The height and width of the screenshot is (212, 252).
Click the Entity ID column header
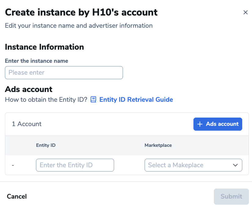pyautogui.click(x=46, y=145)
